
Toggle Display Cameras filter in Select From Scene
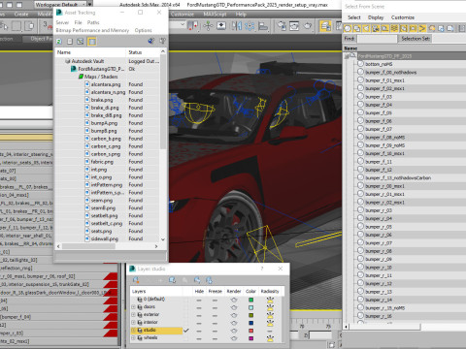(x=376, y=28)
